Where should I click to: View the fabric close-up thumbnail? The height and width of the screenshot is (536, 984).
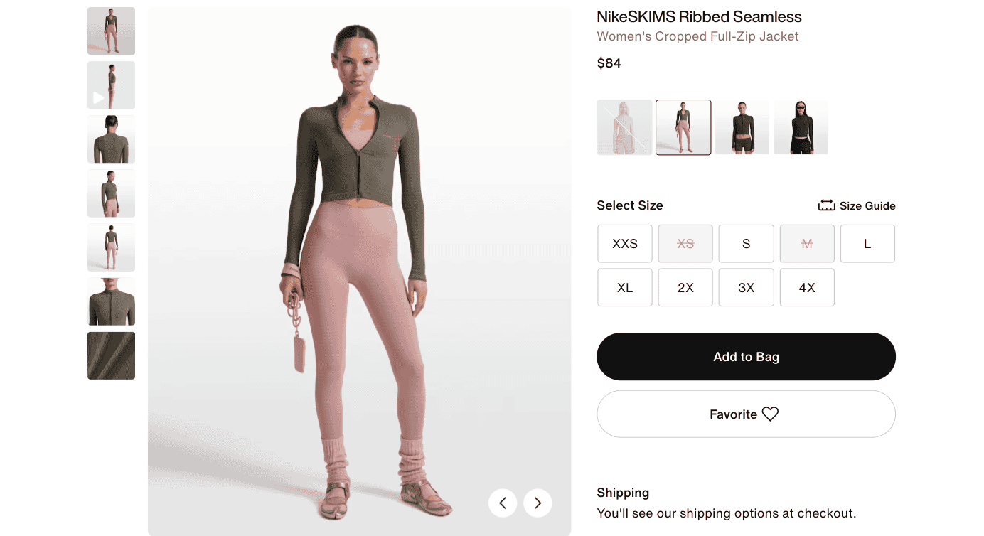click(111, 355)
